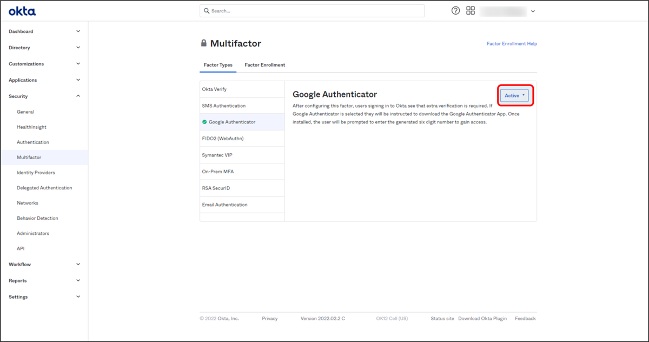The height and width of the screenshot is (342, 649).
Task: Open Delegated Authentication in the sidebar
Action: [44, 188]
